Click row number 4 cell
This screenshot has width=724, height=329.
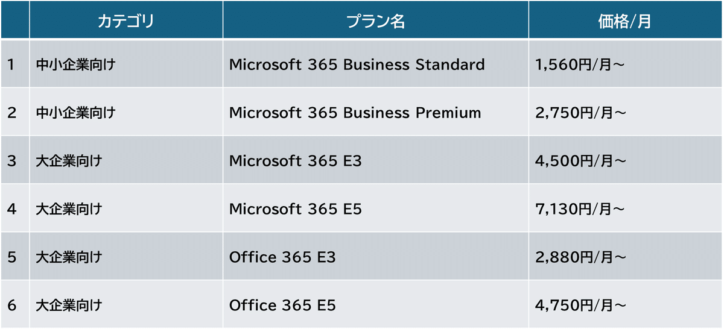point(15,208)
